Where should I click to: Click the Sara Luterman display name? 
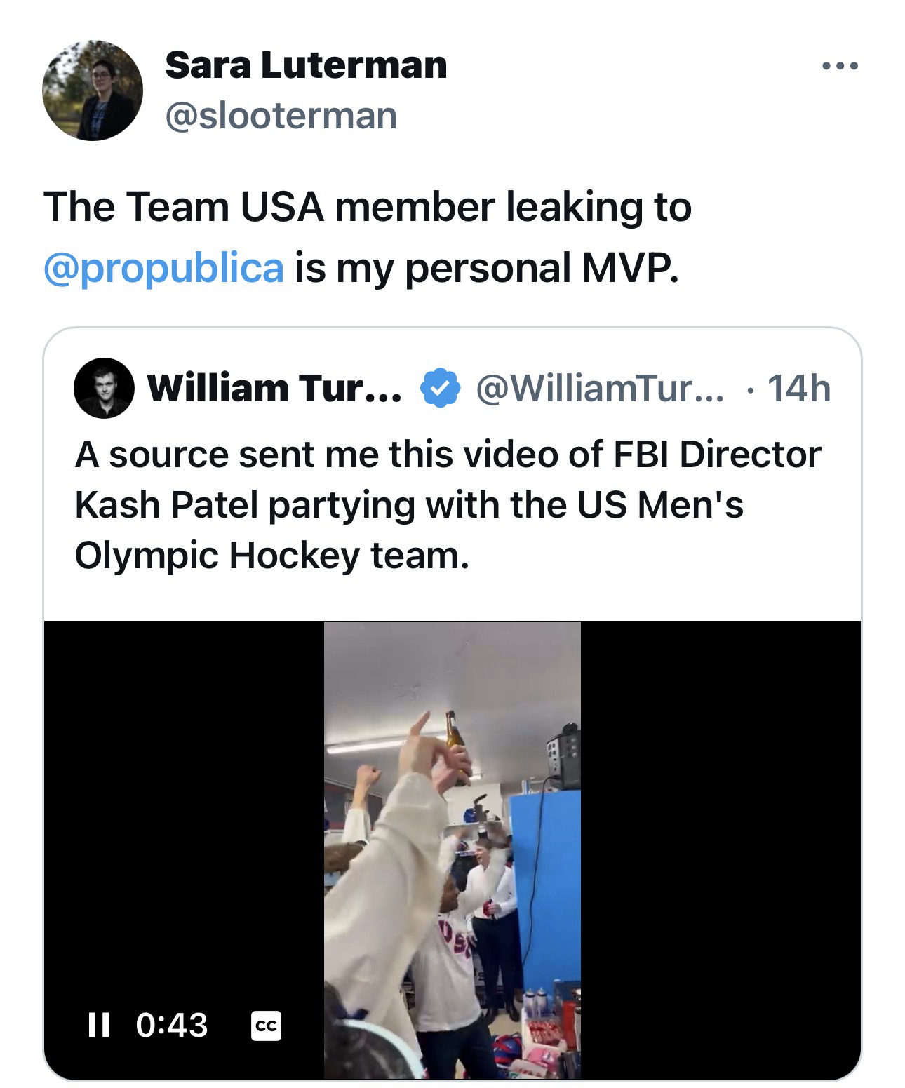click(x=306, y=66)
